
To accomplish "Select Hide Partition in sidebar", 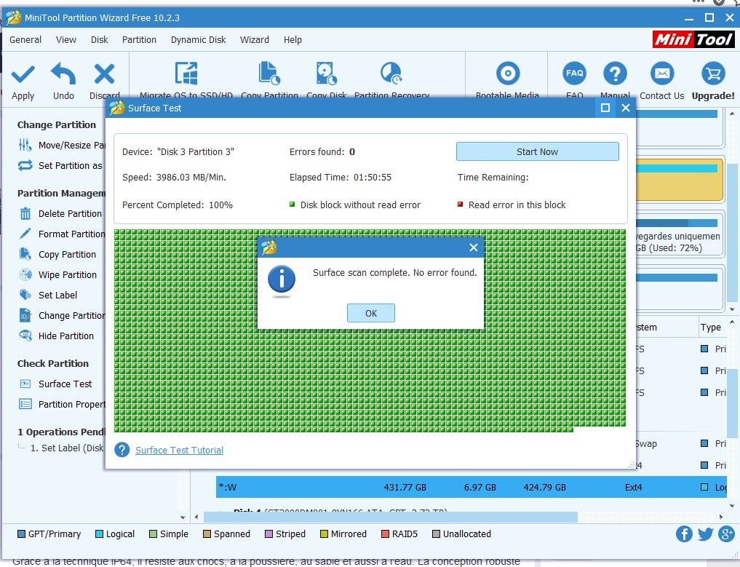I will click(x=56, y=336).
